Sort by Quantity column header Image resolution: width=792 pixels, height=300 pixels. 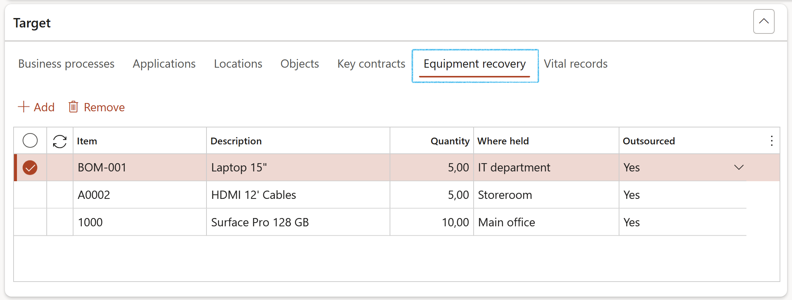coord(450,141)
